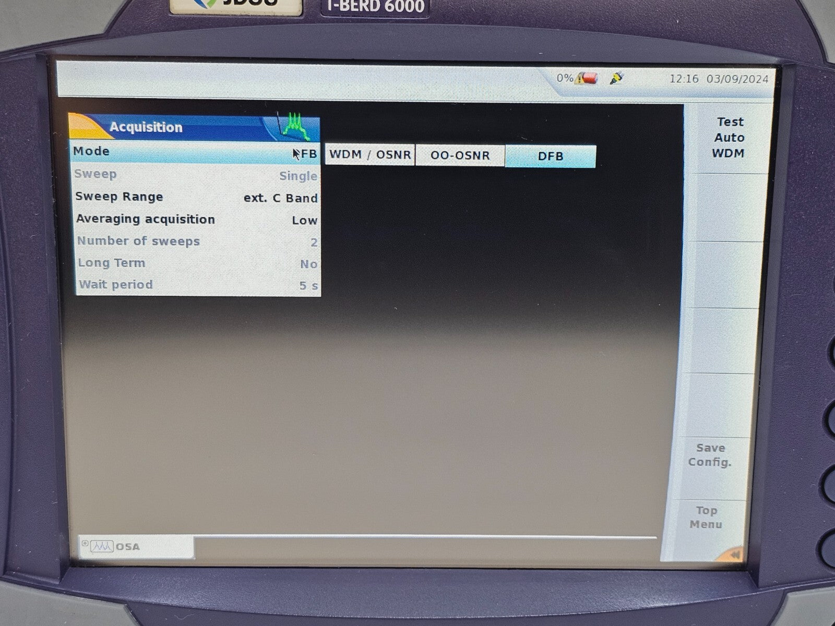
Task: Switch Sweep from Single to another mode
Action: [198, 175]
